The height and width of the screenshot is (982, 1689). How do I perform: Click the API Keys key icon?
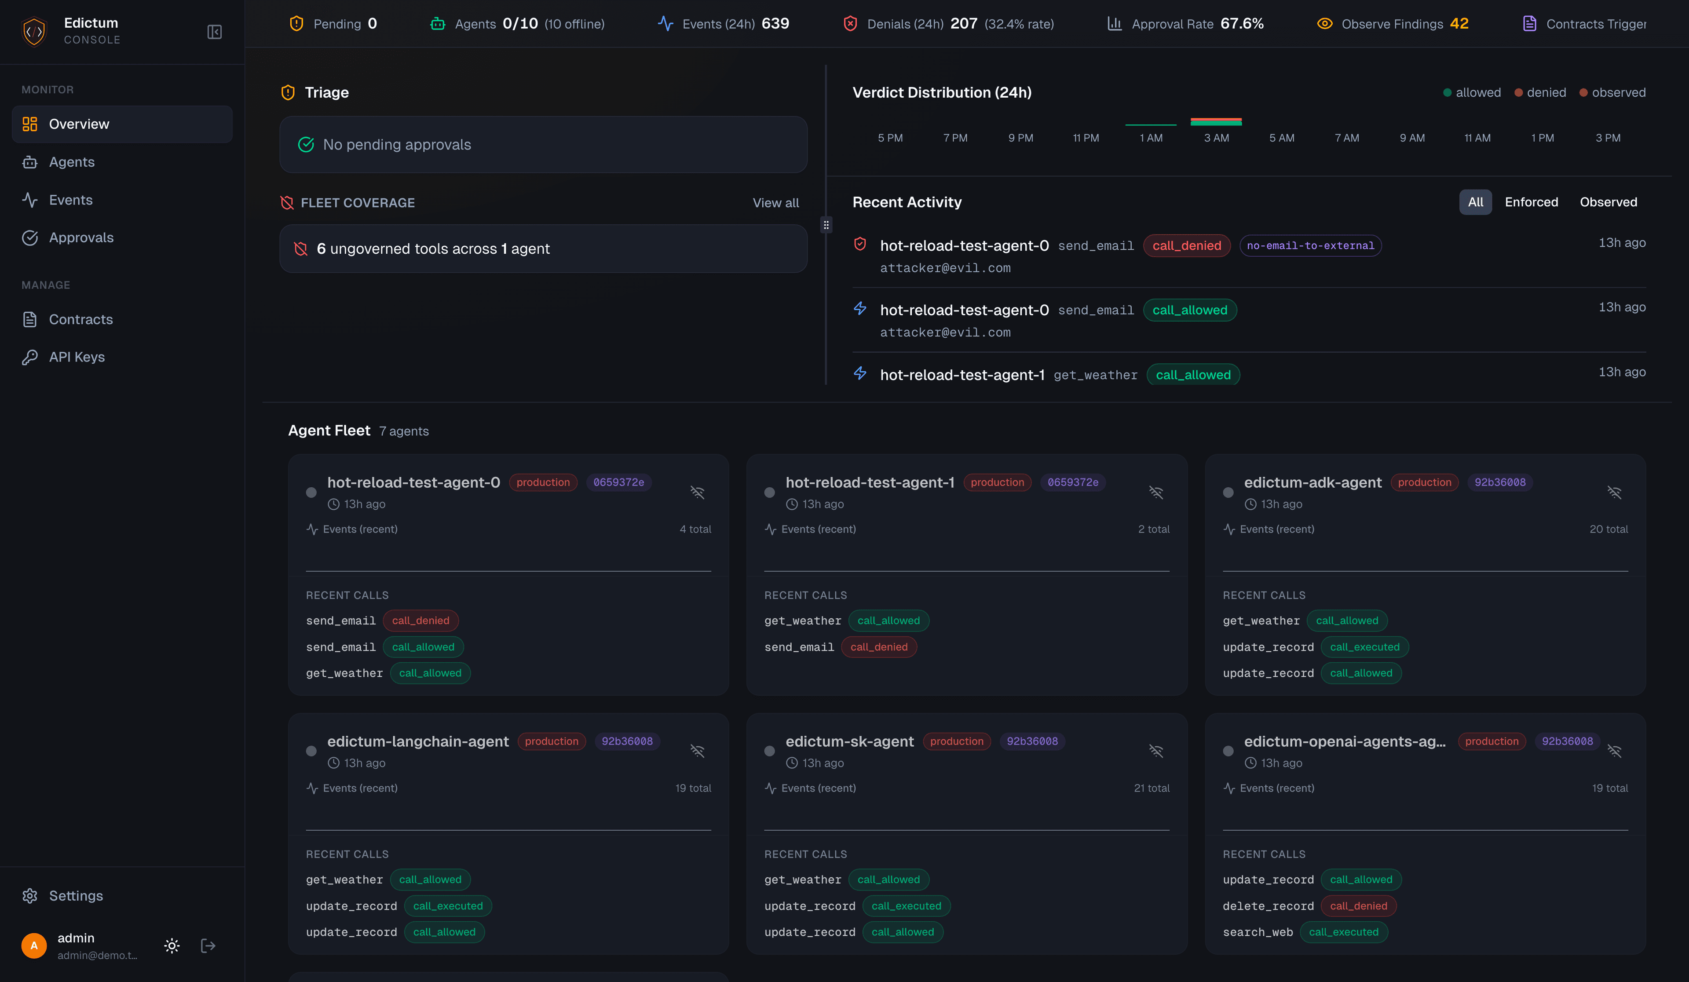[x=29, y=357]
